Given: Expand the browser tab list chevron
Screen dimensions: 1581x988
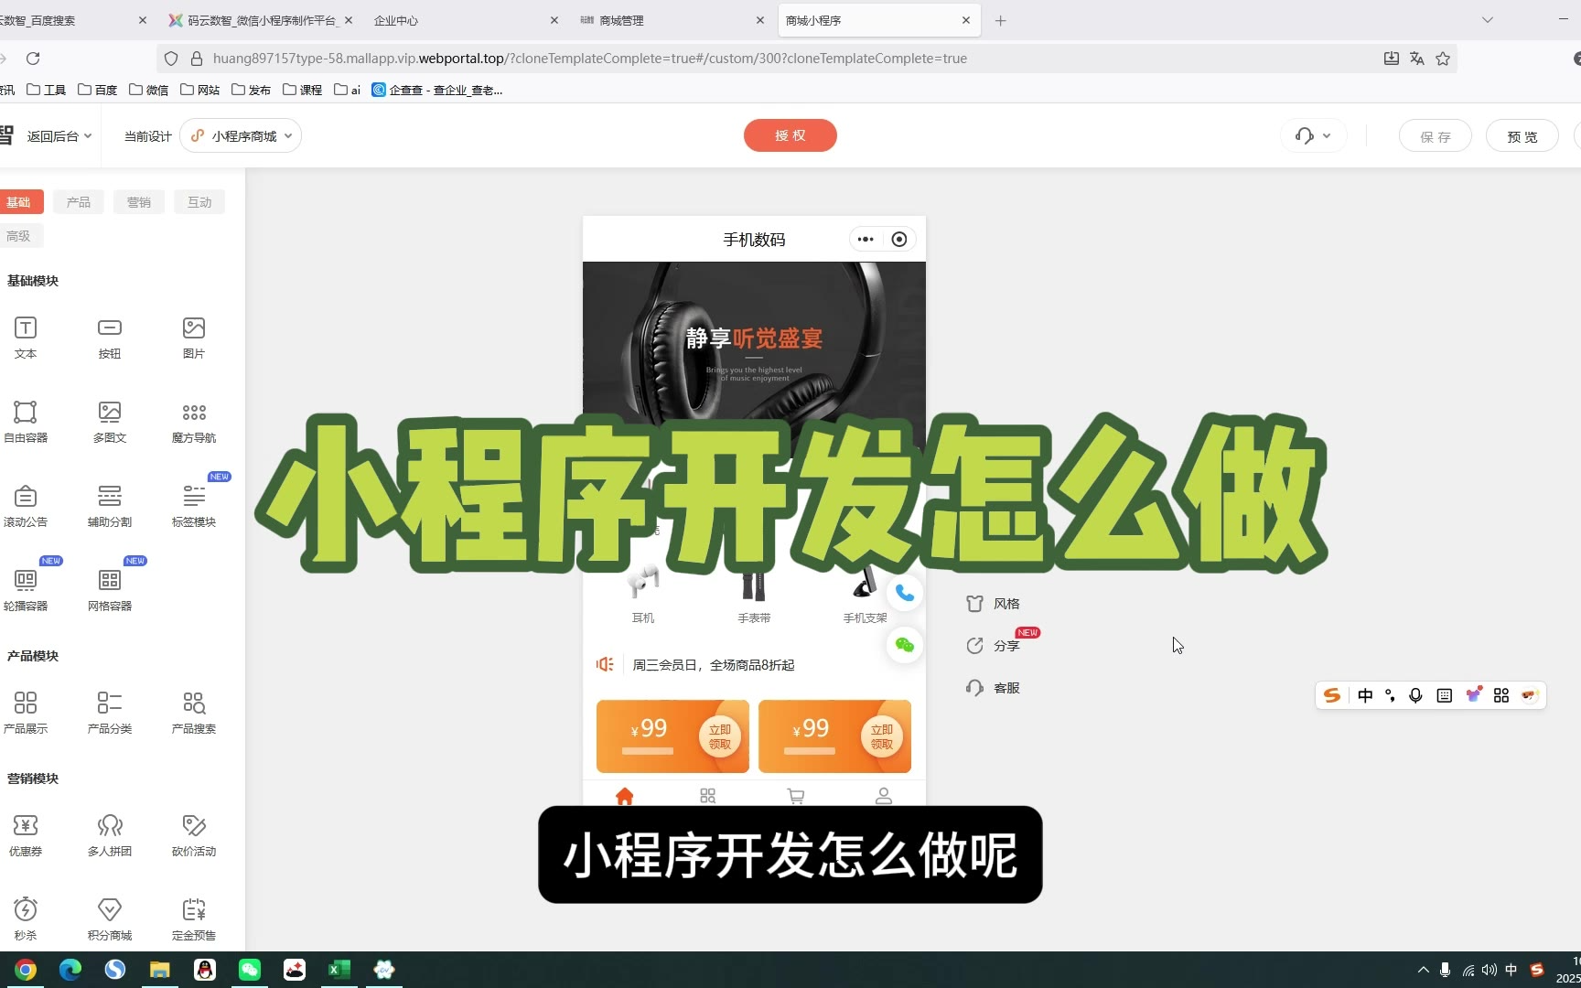Looking at the screenshot, I should [1488, 20].
